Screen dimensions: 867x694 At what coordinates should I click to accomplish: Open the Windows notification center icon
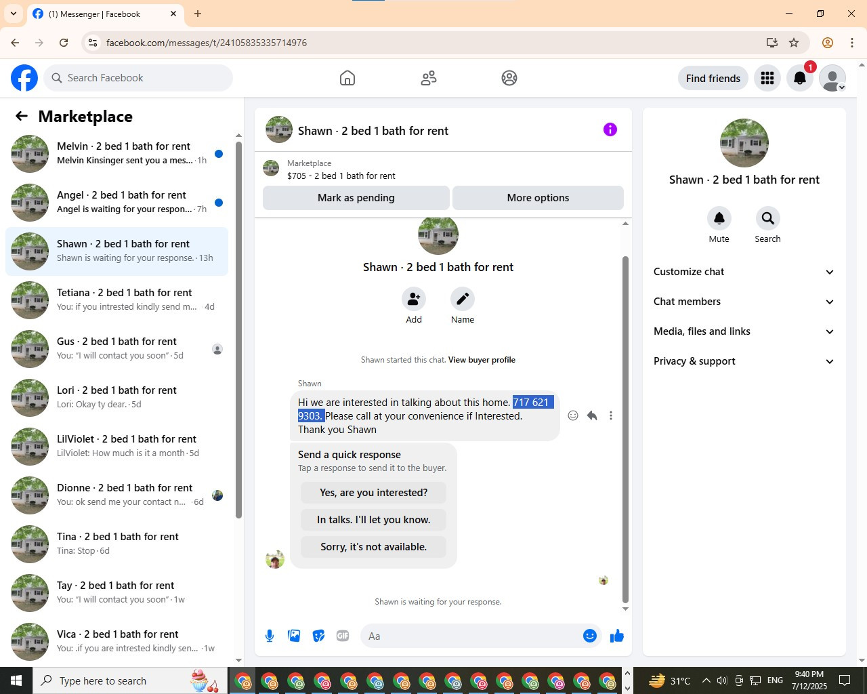click(x=845, y=680)
